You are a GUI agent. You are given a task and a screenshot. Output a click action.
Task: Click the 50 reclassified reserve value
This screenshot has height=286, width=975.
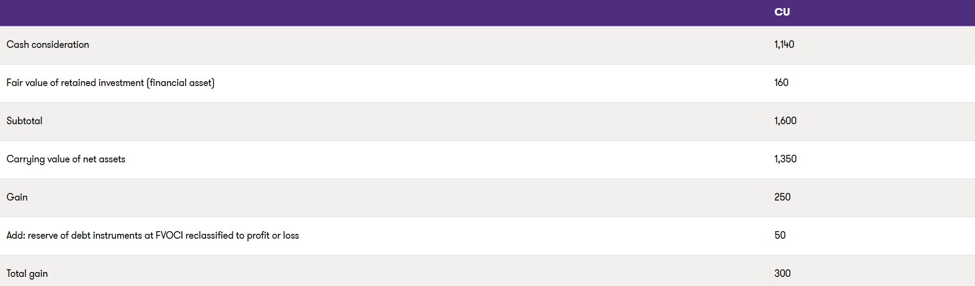pos(780,235)
